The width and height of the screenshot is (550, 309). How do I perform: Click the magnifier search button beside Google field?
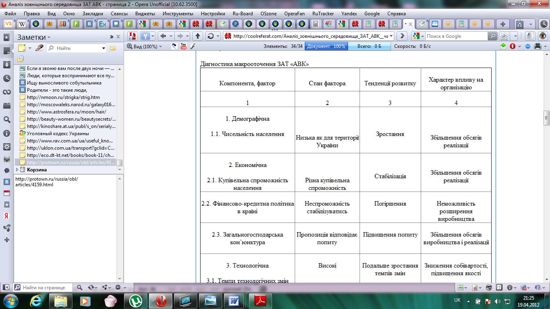click(x=492, y=36)
